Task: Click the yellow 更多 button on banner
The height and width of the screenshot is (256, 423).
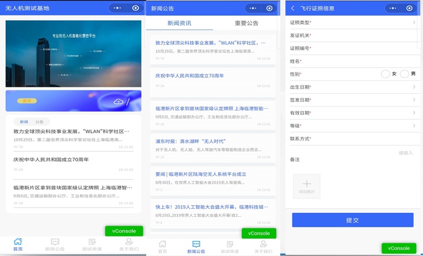Action: pos(27,101)
